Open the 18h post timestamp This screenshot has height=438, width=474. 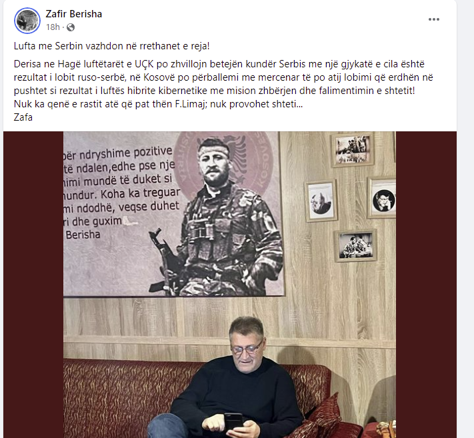pos(53,27)
